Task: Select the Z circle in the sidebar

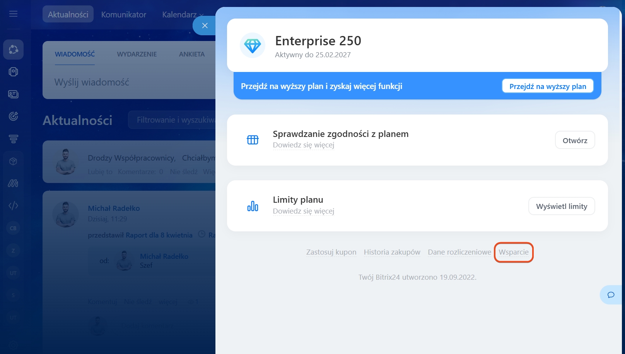Action: pos(13,251)
